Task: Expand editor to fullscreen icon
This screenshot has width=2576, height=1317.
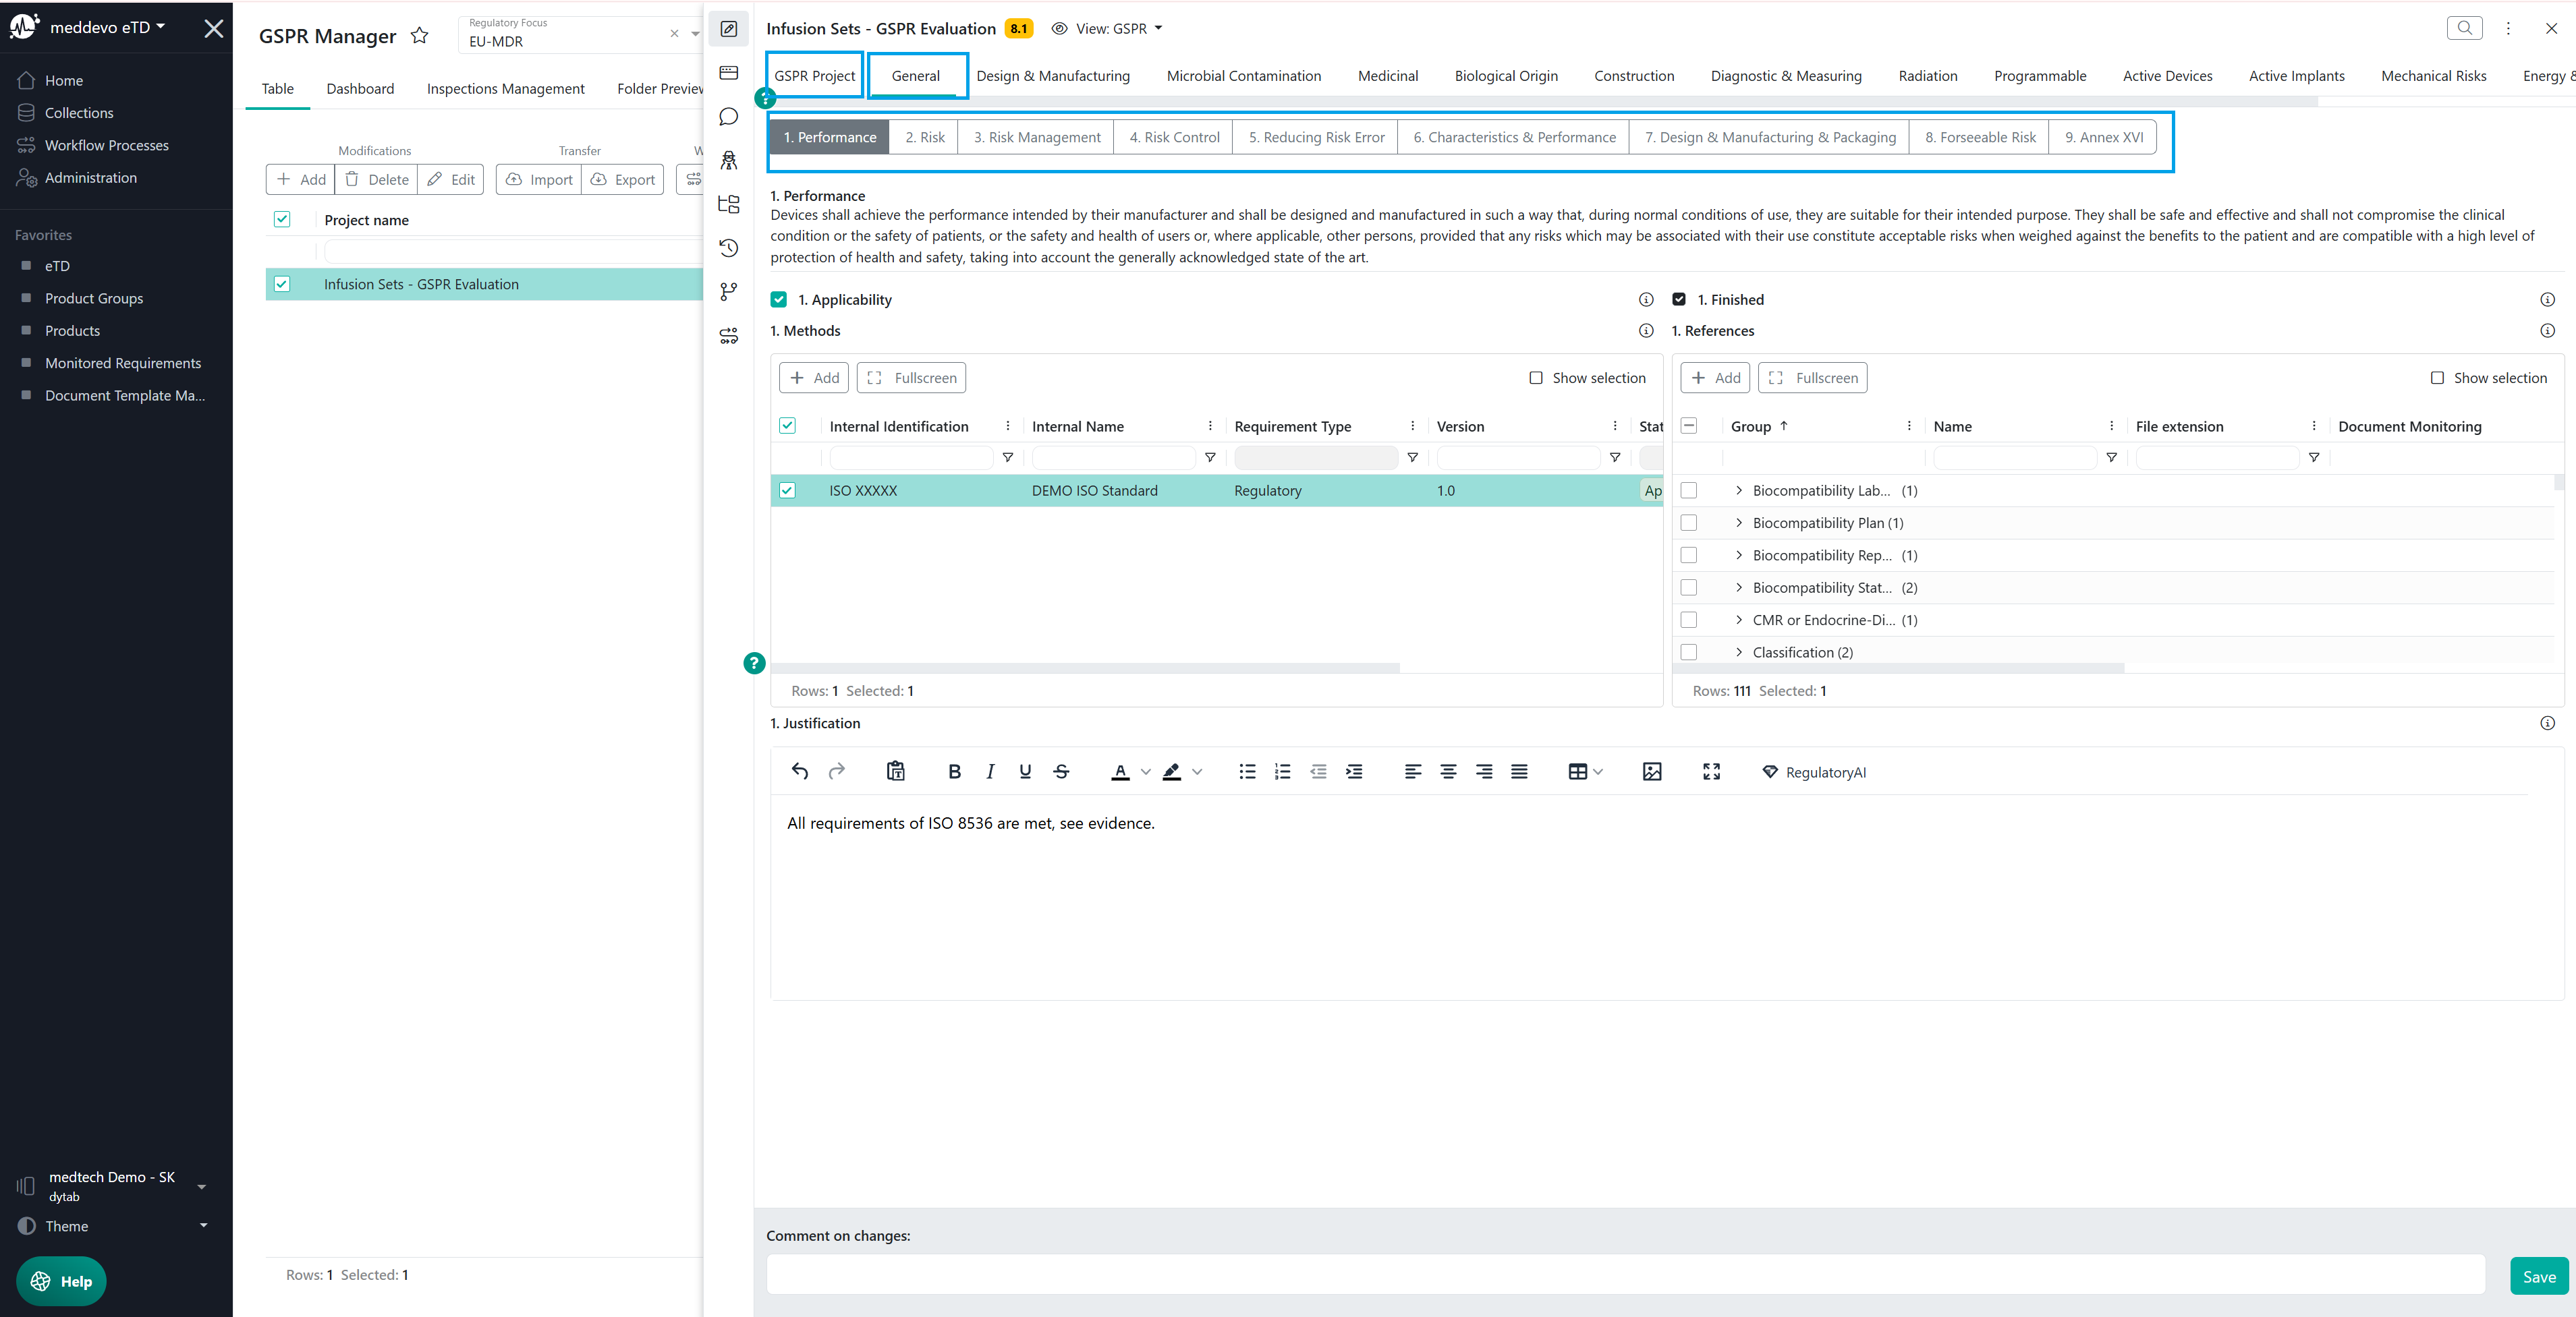Action: point(1711,771)
